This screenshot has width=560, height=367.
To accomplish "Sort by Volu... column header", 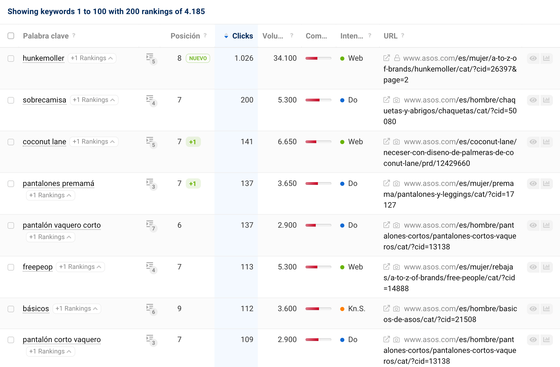I will pos(273,36).
